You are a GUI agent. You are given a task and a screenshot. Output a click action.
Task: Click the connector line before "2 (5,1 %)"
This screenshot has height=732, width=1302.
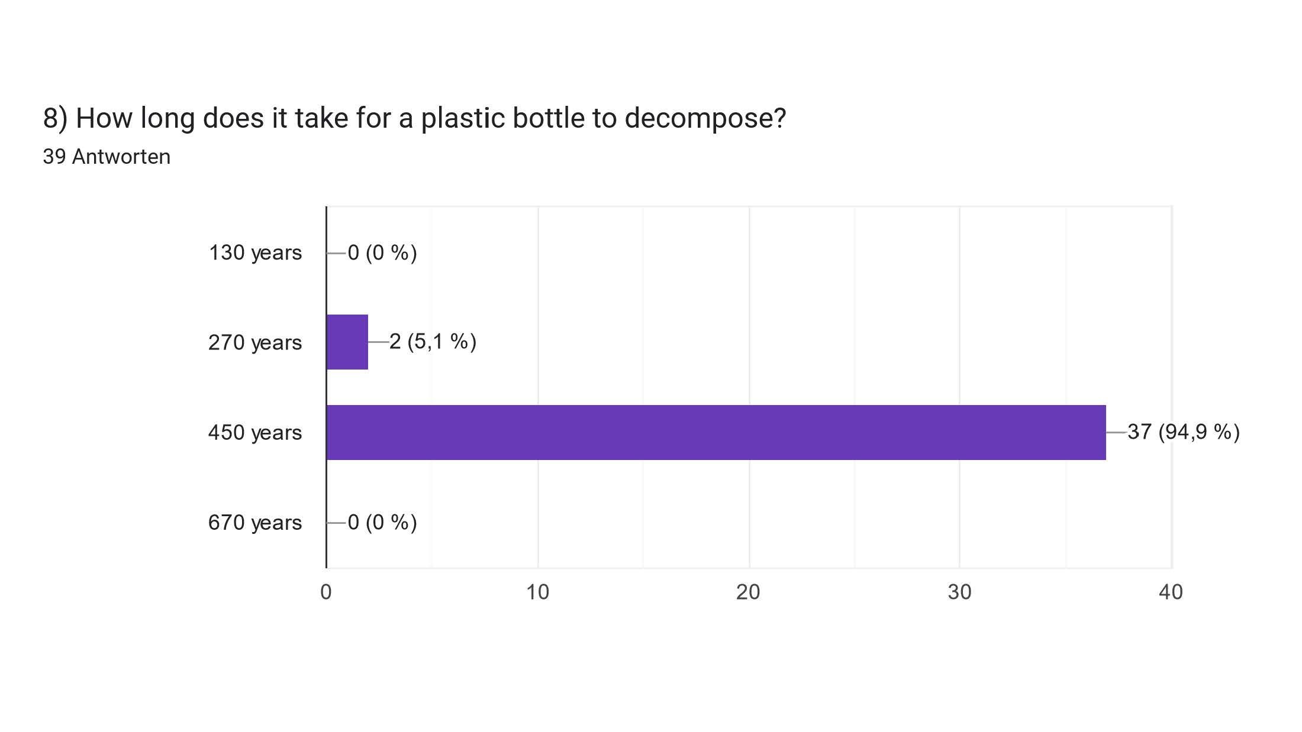pos(378,342)
